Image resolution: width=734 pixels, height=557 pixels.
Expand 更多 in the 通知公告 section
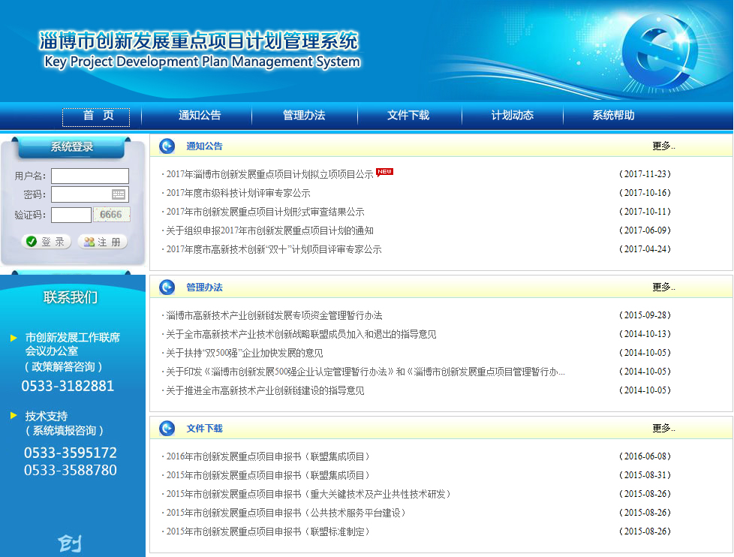pos(663,146)
